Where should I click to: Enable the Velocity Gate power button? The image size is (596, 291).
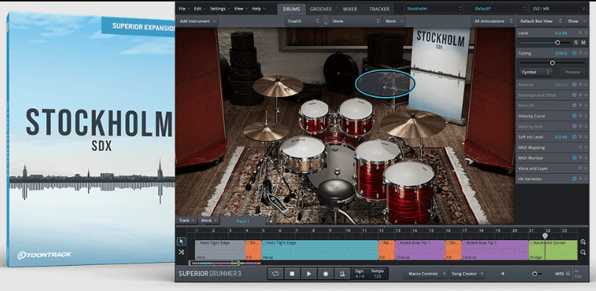click(x=575, y=127)
